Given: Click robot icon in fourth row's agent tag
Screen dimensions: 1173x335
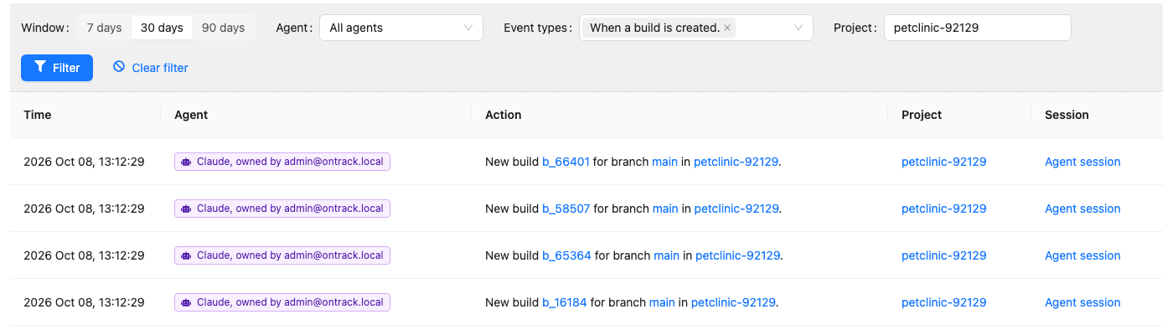Looking at the screenshot, I should pos(186,302).
